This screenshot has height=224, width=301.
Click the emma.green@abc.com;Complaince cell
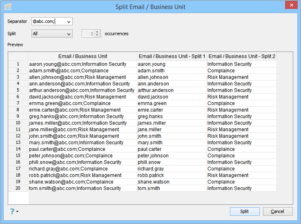69,103
